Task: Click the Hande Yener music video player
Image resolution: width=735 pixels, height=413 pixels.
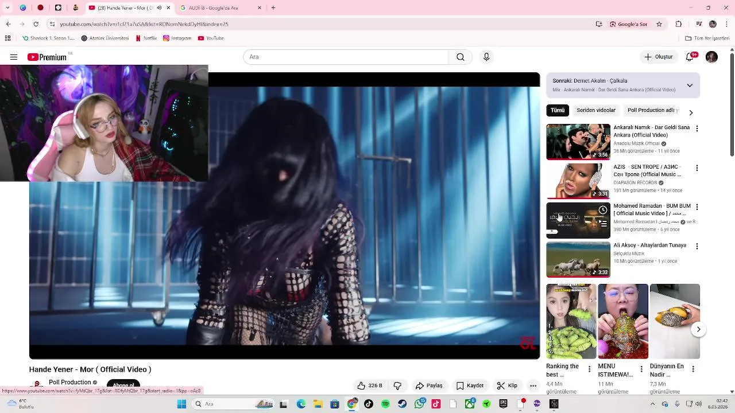Action: coord(284,216)
